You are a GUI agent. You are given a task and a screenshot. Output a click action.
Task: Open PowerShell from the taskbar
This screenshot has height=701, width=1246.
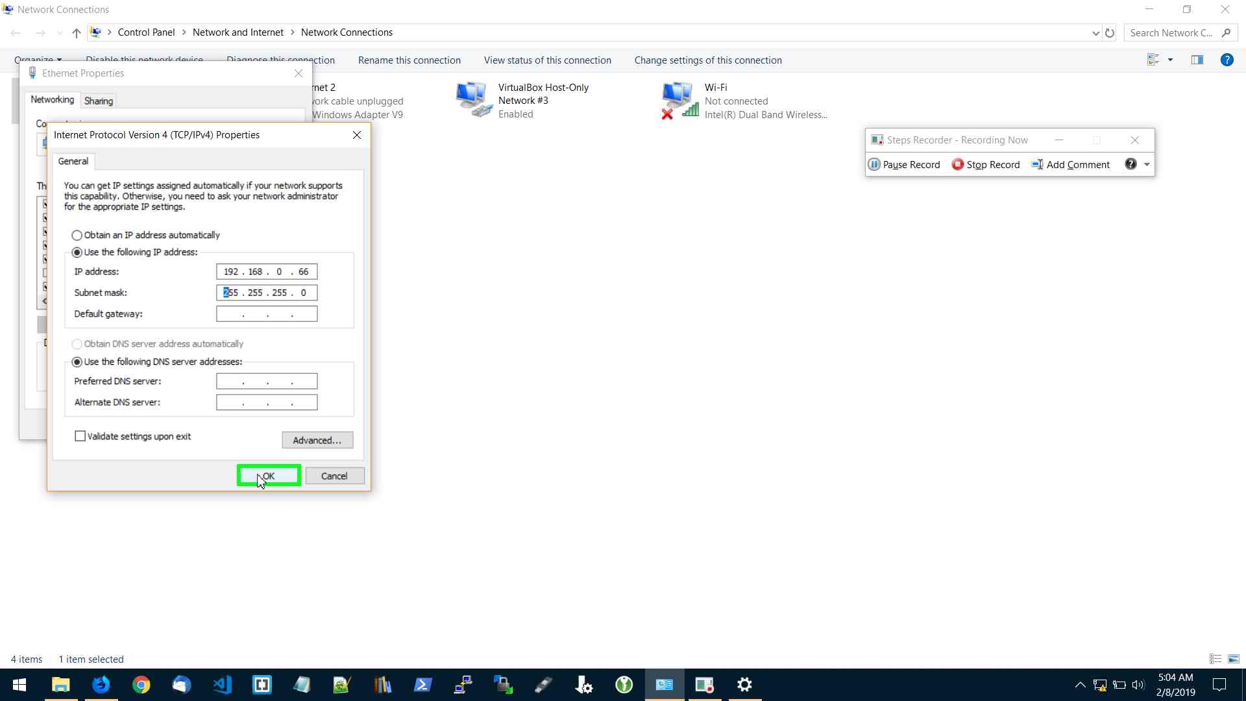click(x=423, y=685)
